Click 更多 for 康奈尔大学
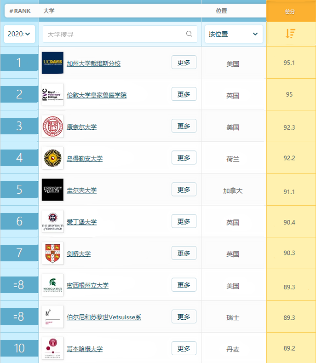Image resolution: width=316 pixels, height=363 pixels. [x=184, y=126]
